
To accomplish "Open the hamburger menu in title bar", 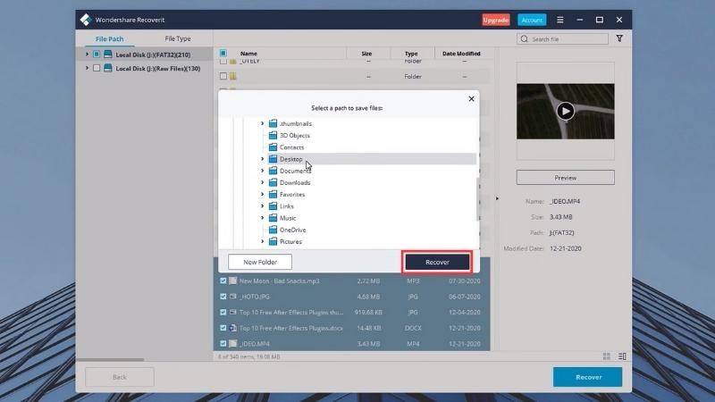I will click(559, 20).
